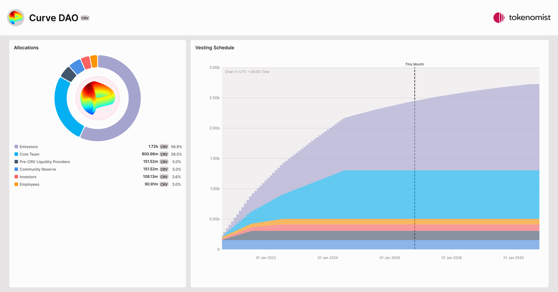558x292 pixels.
Task: Click the "56.9%" Emissions percentage
Action: (x=176, y=147)
